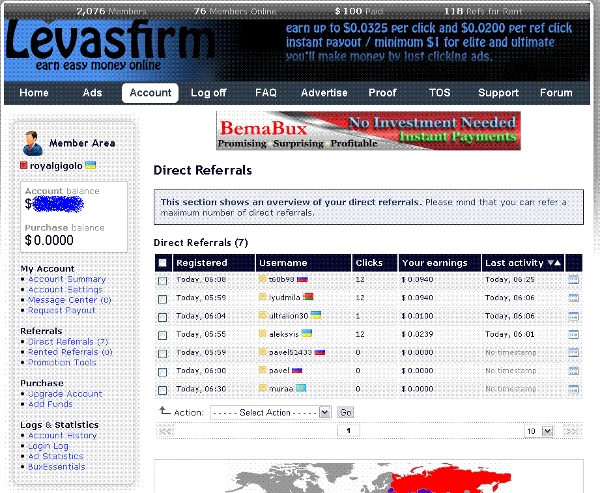Image resolution: width=600 pixels, height=493 pixels.
Task: Click the Member Area avatar icon
Action: (x=33, y=143)
